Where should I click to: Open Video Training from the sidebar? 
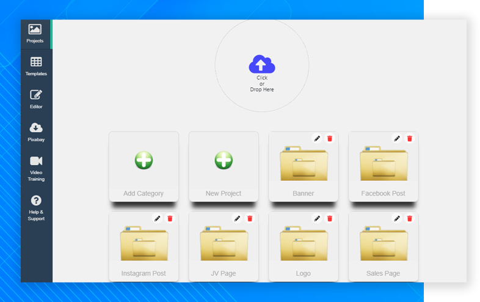[x=36, y=168]
